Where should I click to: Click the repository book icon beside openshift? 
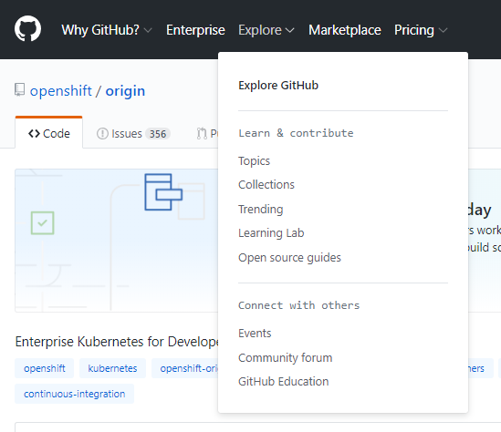[x=19, y=90]
